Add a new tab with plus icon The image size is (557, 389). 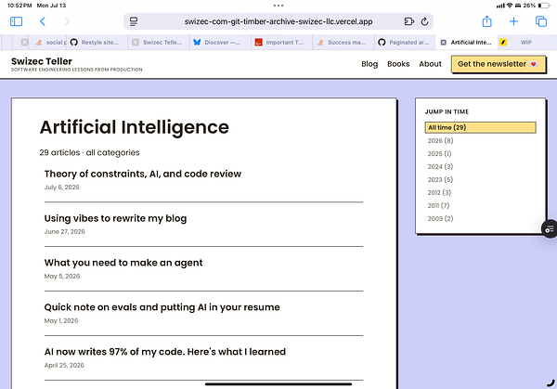coord(513,21)
